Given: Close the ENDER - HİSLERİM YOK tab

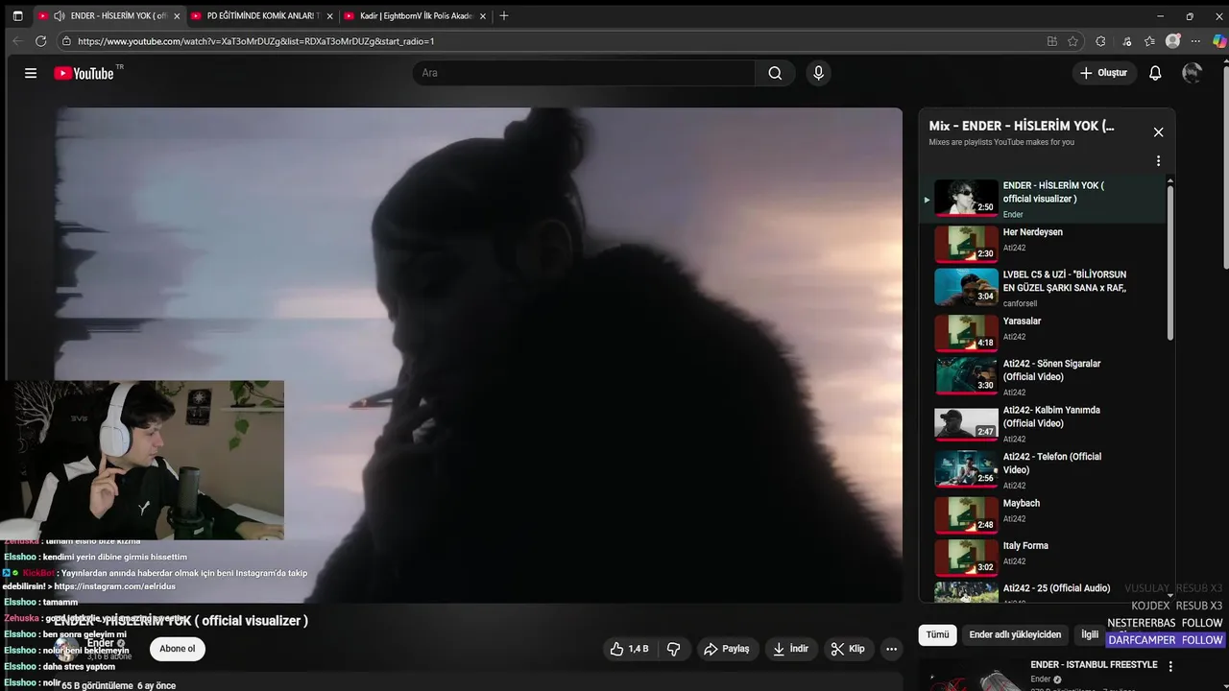Looking at the screenshot, I should pyautogui.click(x=177, y=15).
